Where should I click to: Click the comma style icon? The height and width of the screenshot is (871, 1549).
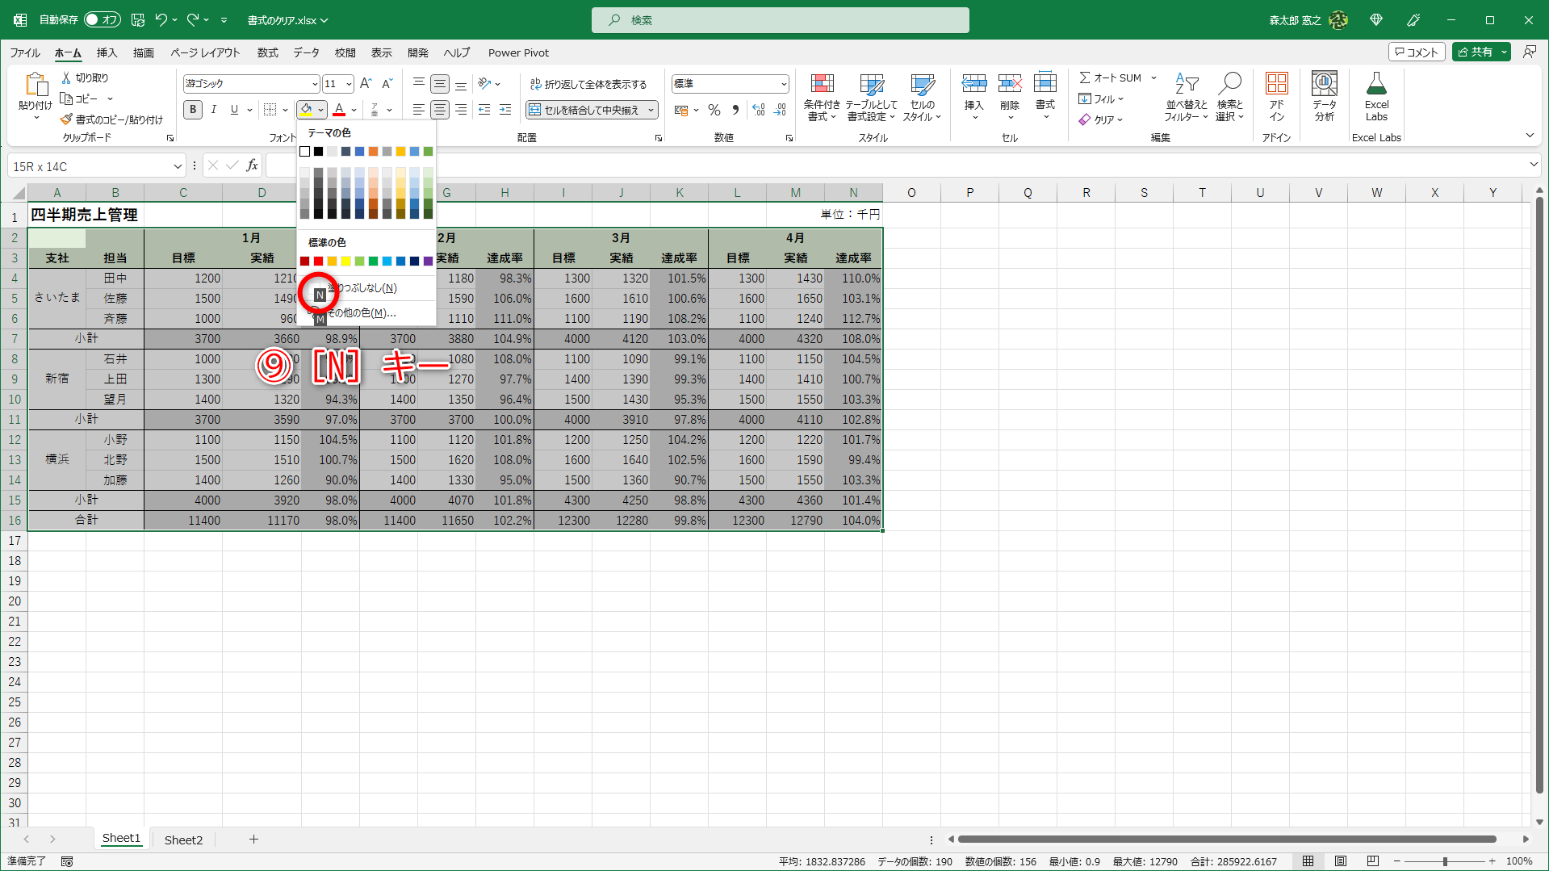735,110
